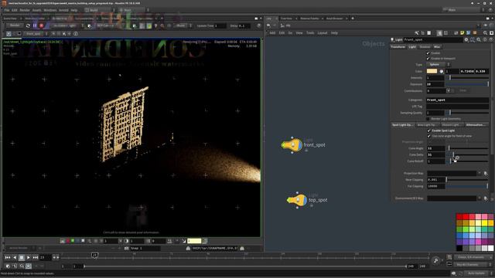Open the Arnold menu
Image resolution: width=495 pixels, height=278 pixels.
click(63, 10)
